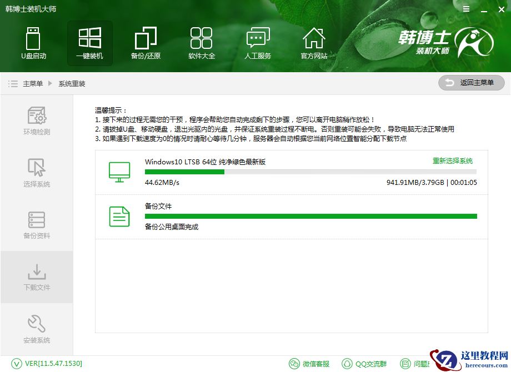Visit 官方网站 using the home icon
The width and height of the screenshot is (511, 372).
(x=314, y=39)
